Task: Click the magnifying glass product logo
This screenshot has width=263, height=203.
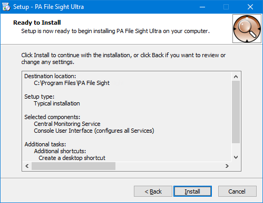Action: point(247,29)
